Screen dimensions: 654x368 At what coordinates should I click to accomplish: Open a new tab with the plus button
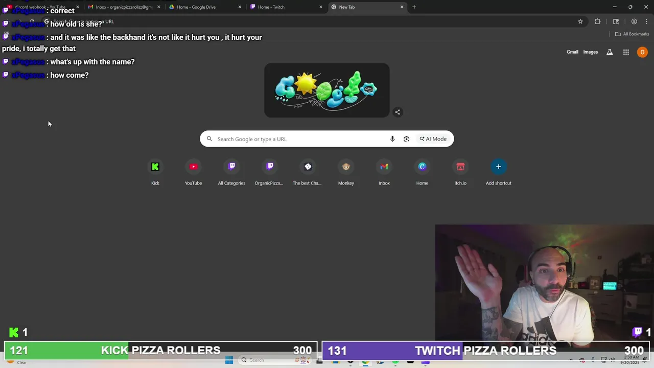coord(414,7)
